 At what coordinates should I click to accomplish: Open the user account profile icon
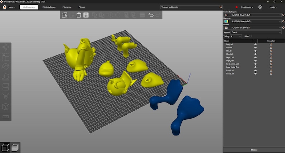260,7
